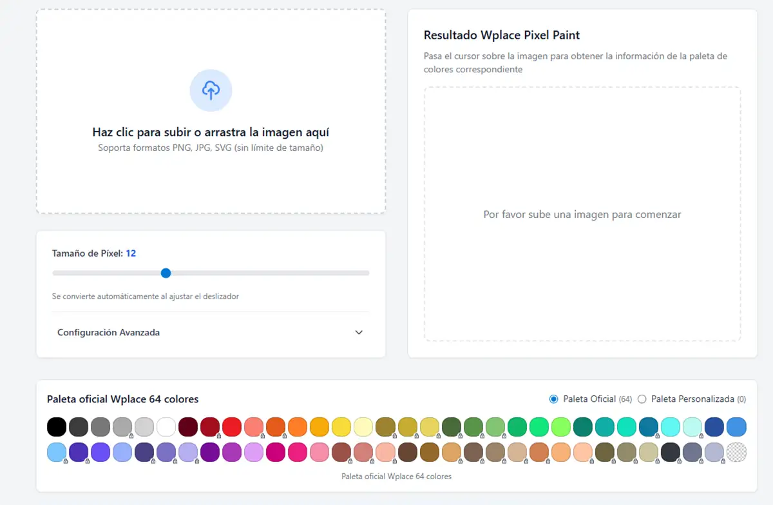Select the first light-blue swatch in second row

coord(57,452)
